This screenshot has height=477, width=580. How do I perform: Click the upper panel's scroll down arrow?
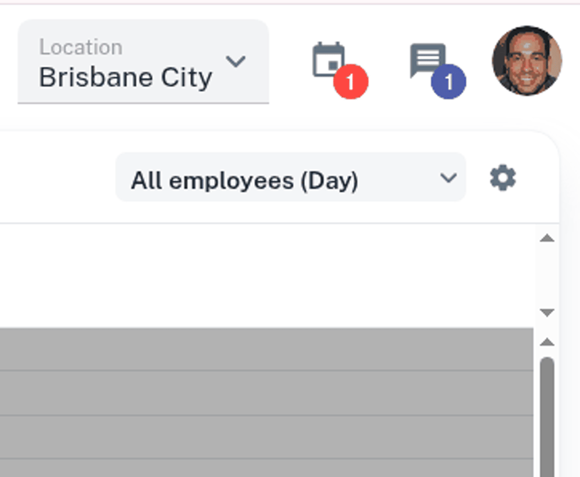547,312
